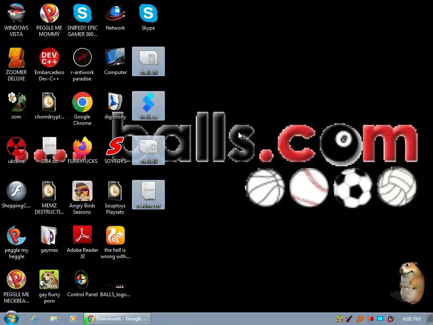Select the zom flower zombie icon
The image size is (433, 325).
pyautogui.click(x=16, y=106)
